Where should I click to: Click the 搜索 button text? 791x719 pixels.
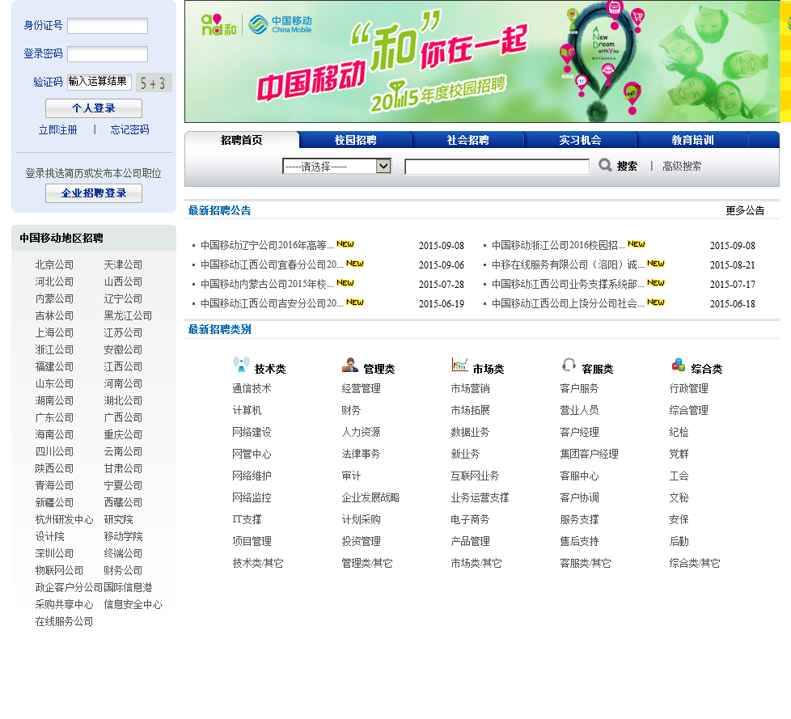(x=627, y=166)
